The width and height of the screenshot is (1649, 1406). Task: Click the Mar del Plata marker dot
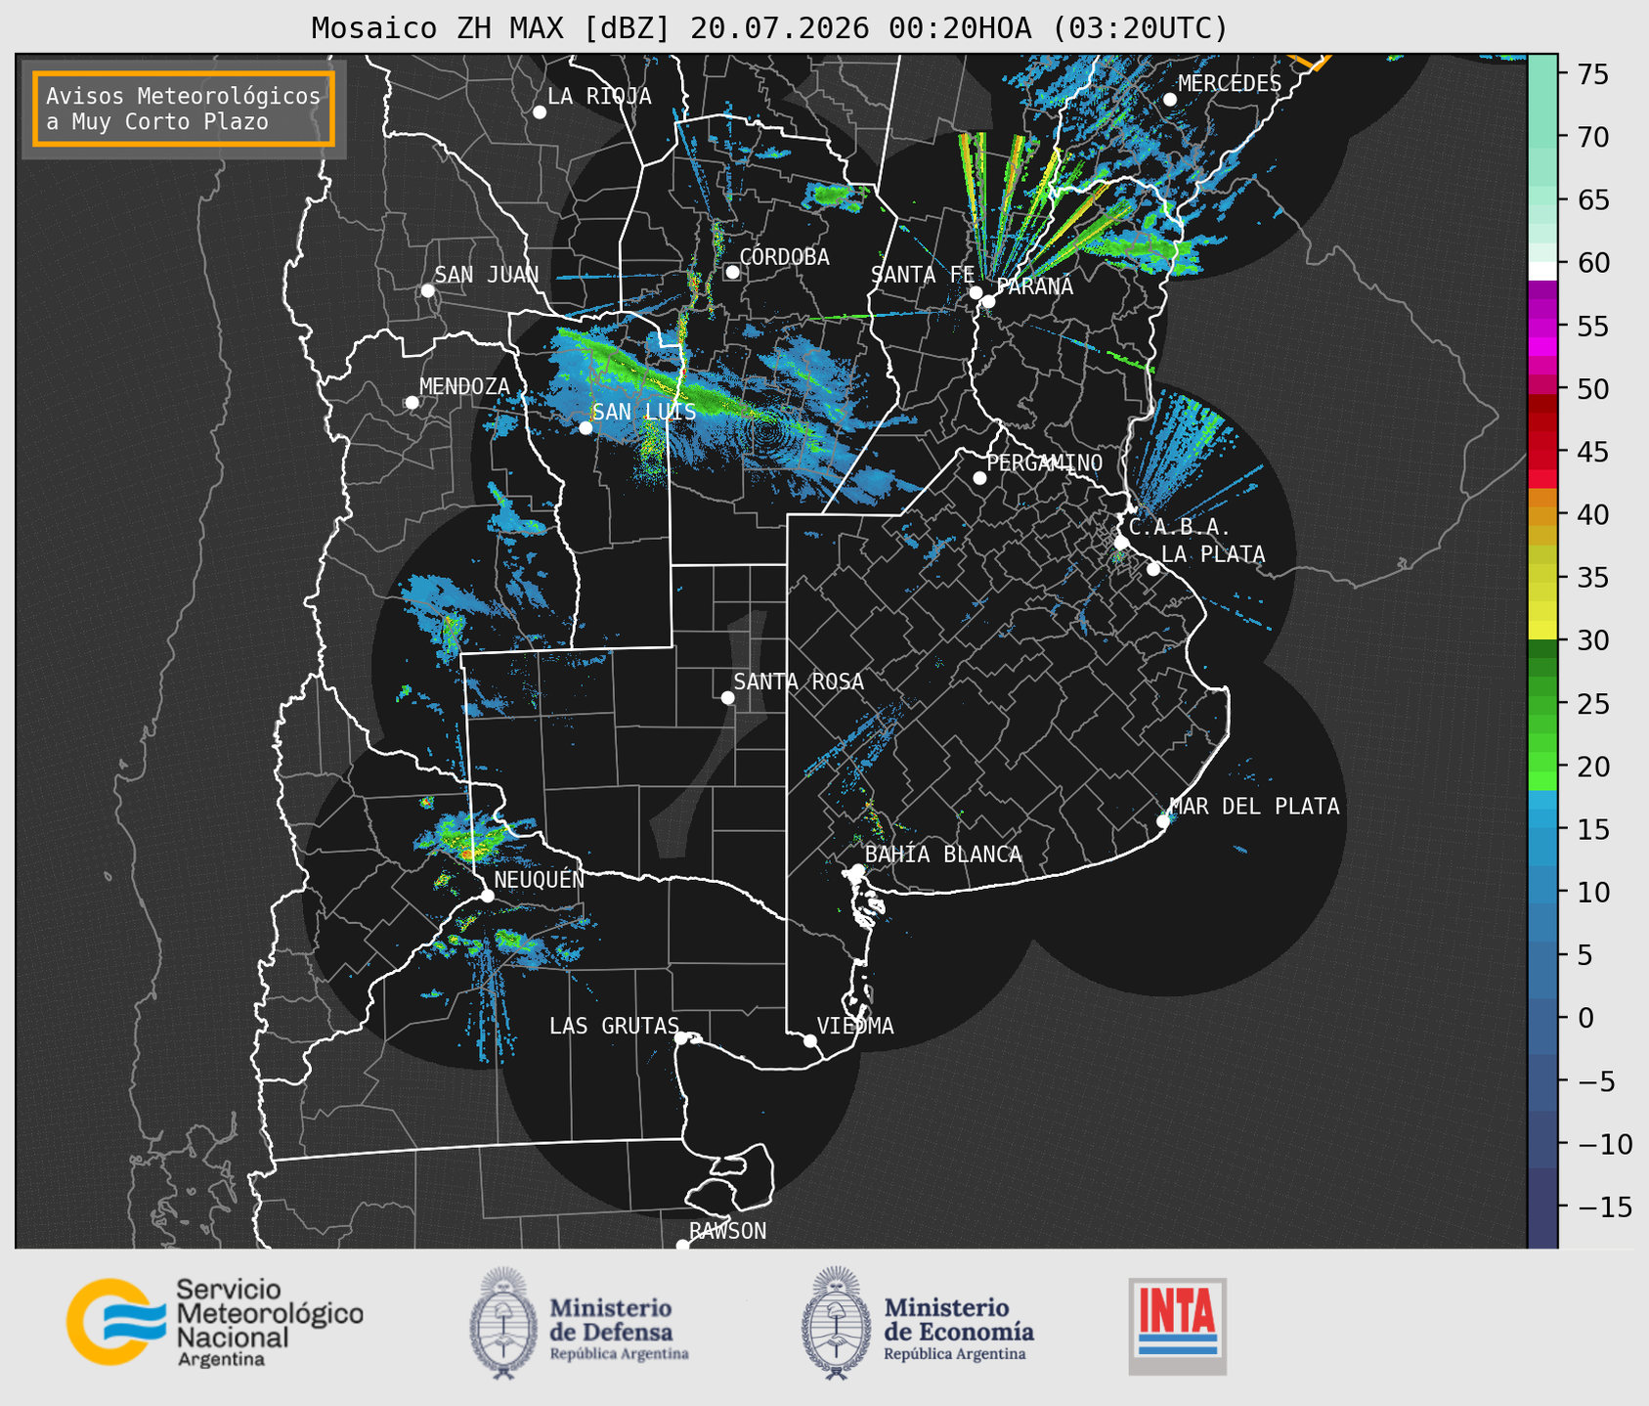1163,820
